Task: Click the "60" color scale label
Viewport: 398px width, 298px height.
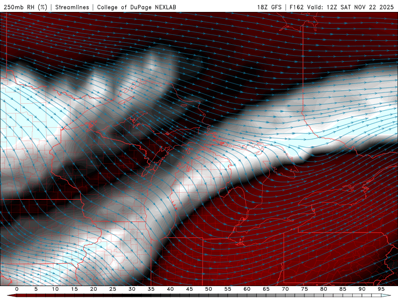Action: (247, 289)
